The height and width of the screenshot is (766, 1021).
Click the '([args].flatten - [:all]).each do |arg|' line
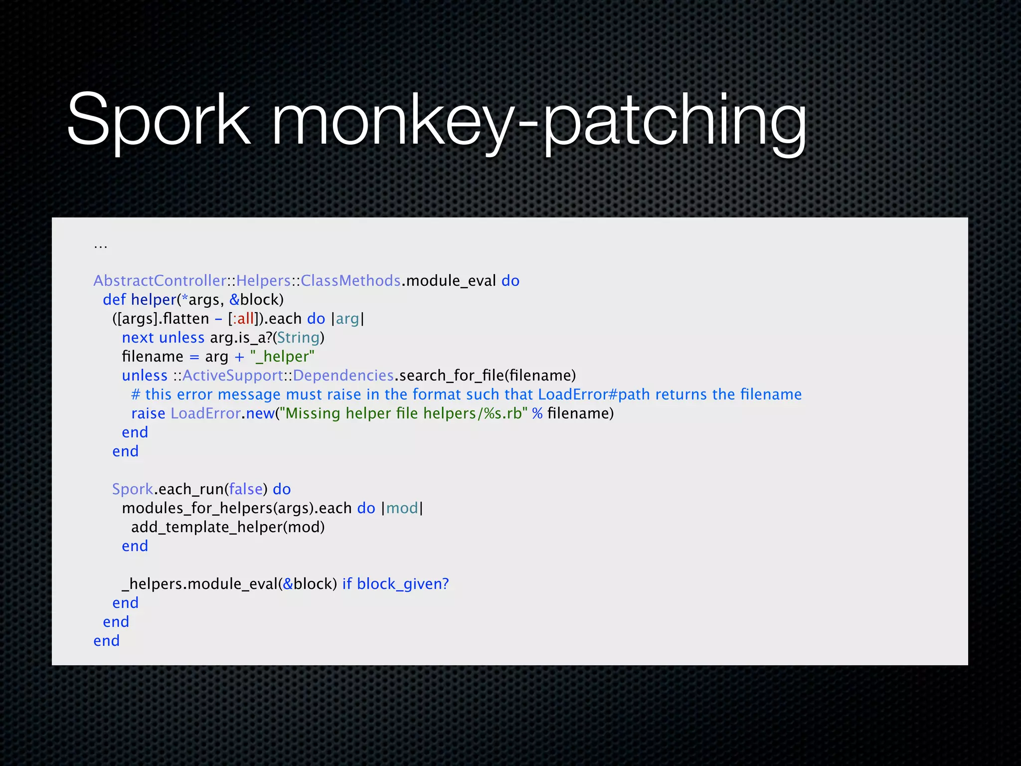coord(238,319)
